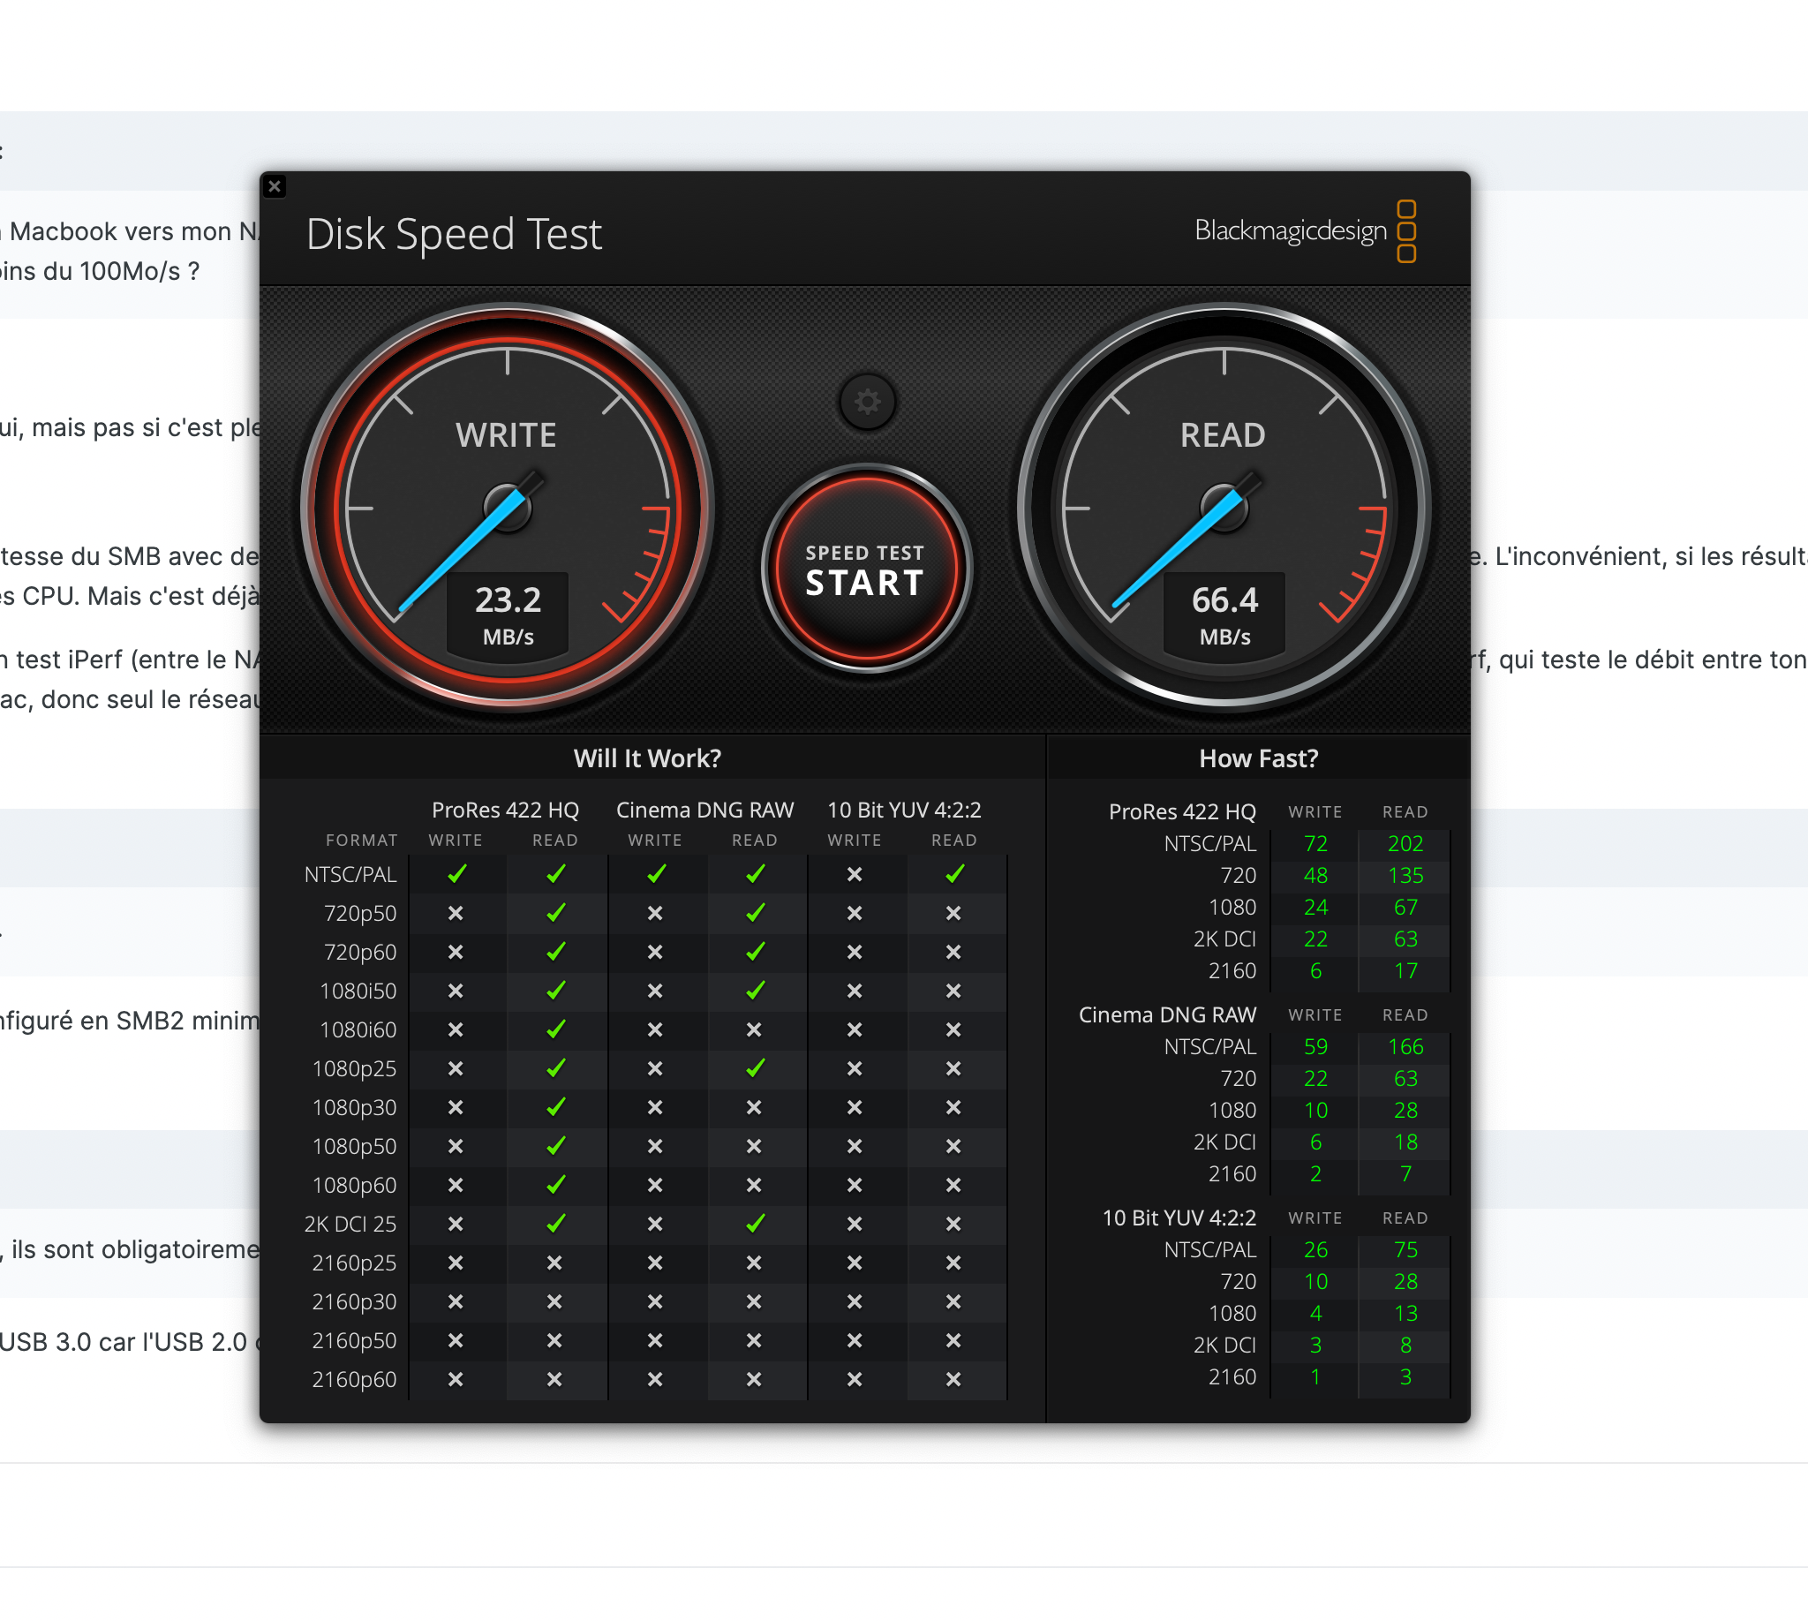Click the 720p50 row label
Viewport: 1808px width, 1621px height.
pos(360,914)
